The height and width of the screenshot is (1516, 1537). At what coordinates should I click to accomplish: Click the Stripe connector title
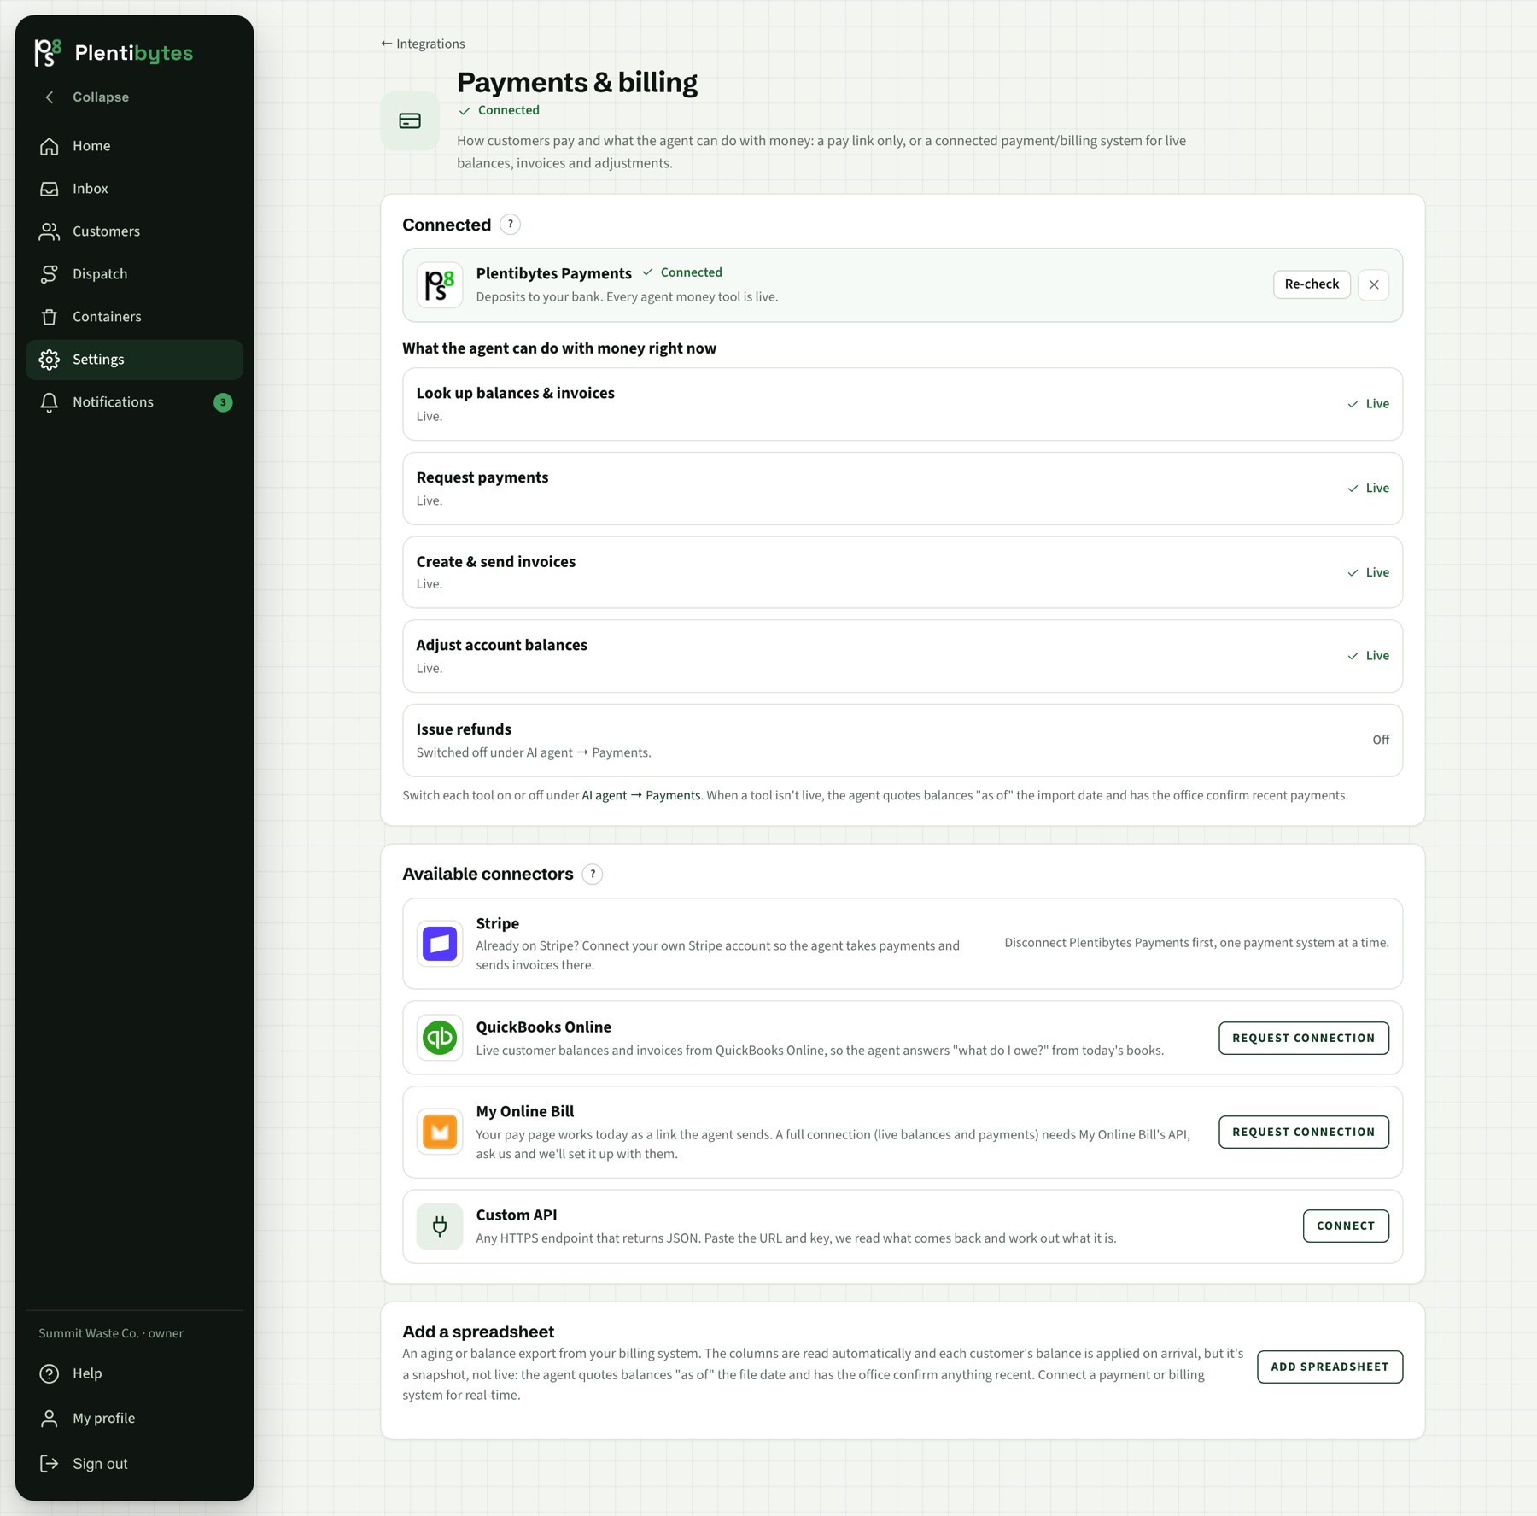pos(498,923)
